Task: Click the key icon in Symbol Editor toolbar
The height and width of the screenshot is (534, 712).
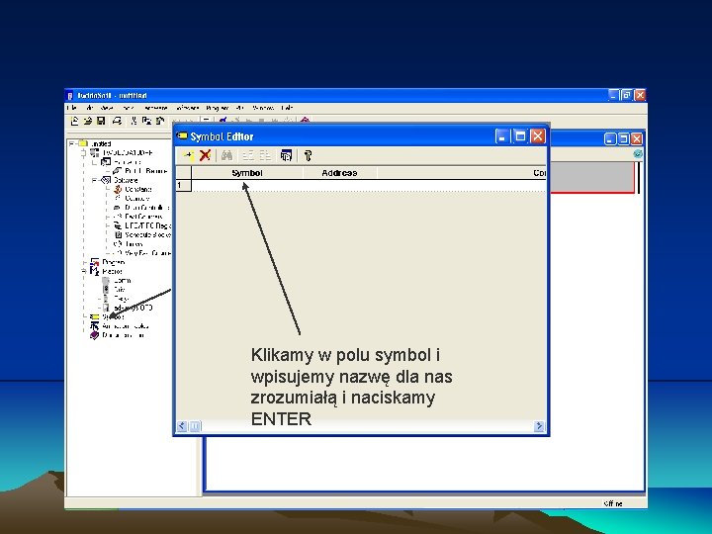Action: 308,156
